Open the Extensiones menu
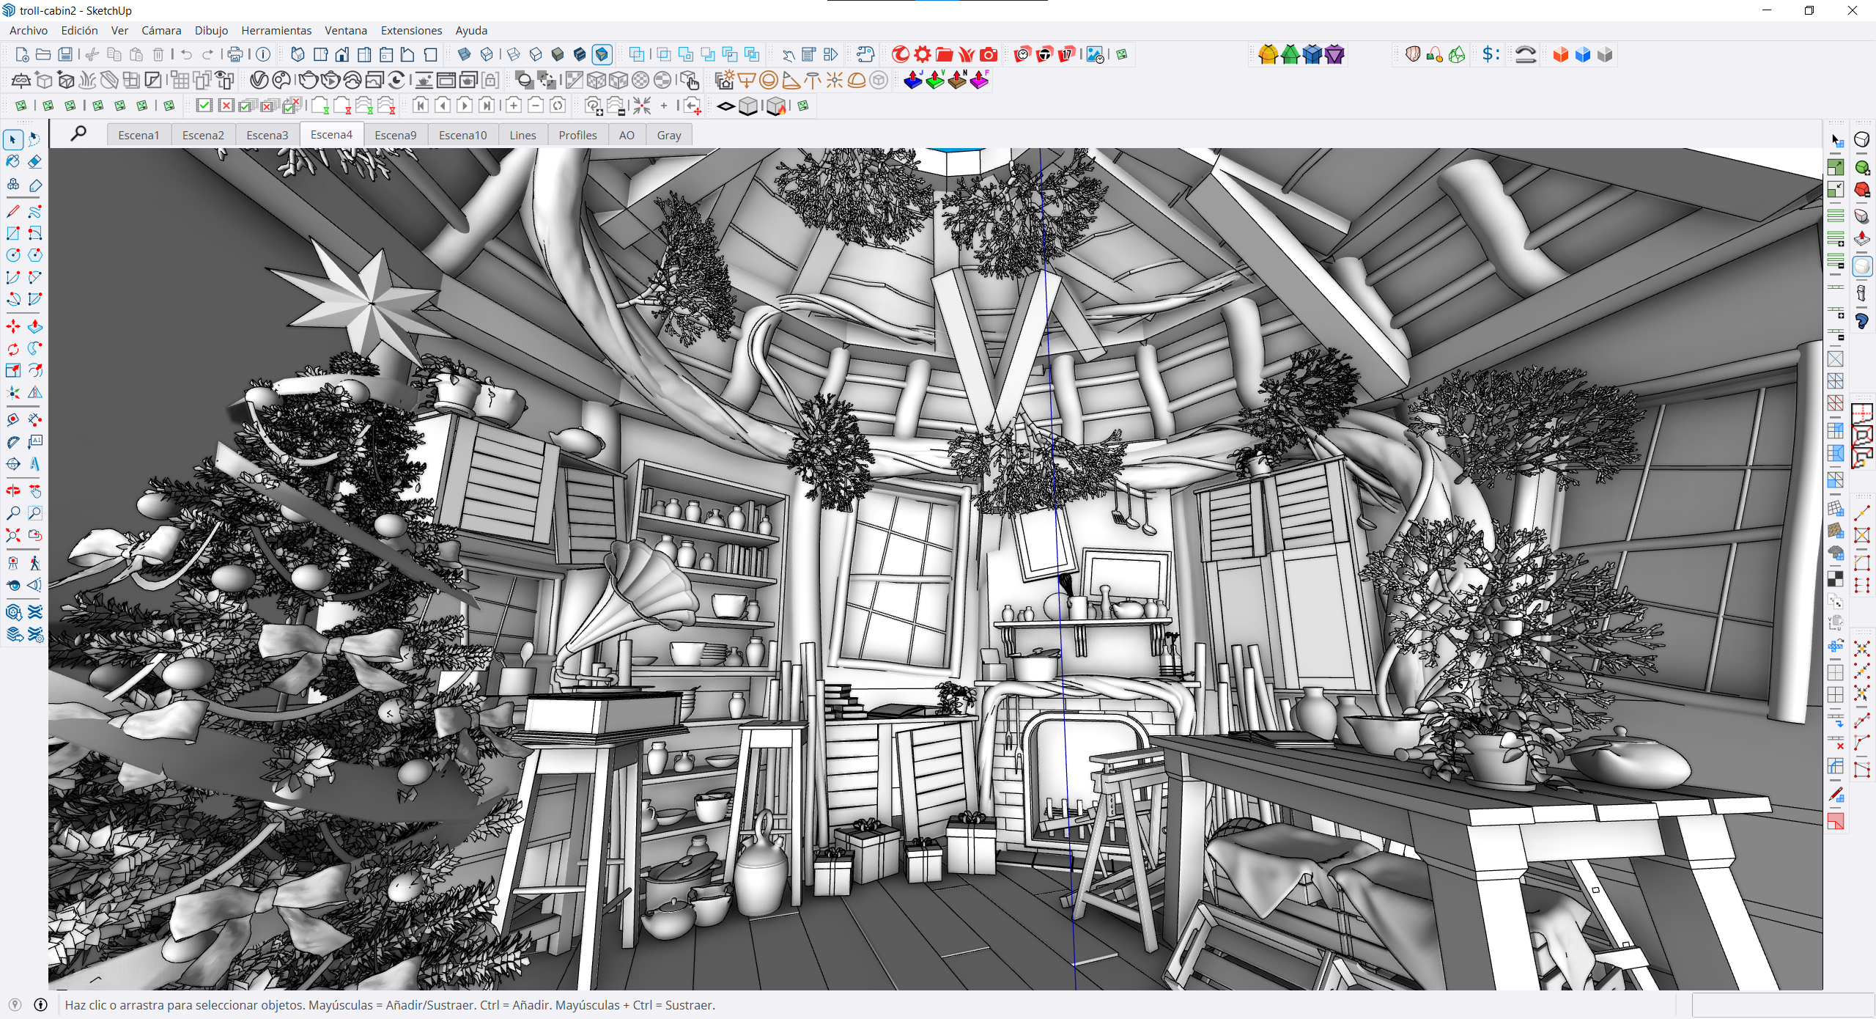Image resolution: width=1876 pixels, height=1019 pixels. click(411, 30)
